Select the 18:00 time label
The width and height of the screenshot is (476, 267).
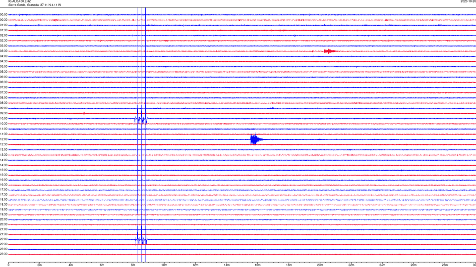(x=3, y=199)
